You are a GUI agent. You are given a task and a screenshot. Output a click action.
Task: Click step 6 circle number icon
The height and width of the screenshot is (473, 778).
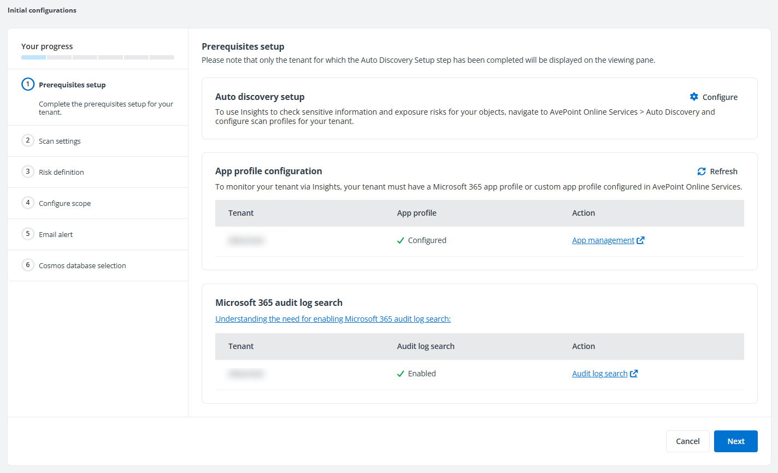[x=28, y=265]
